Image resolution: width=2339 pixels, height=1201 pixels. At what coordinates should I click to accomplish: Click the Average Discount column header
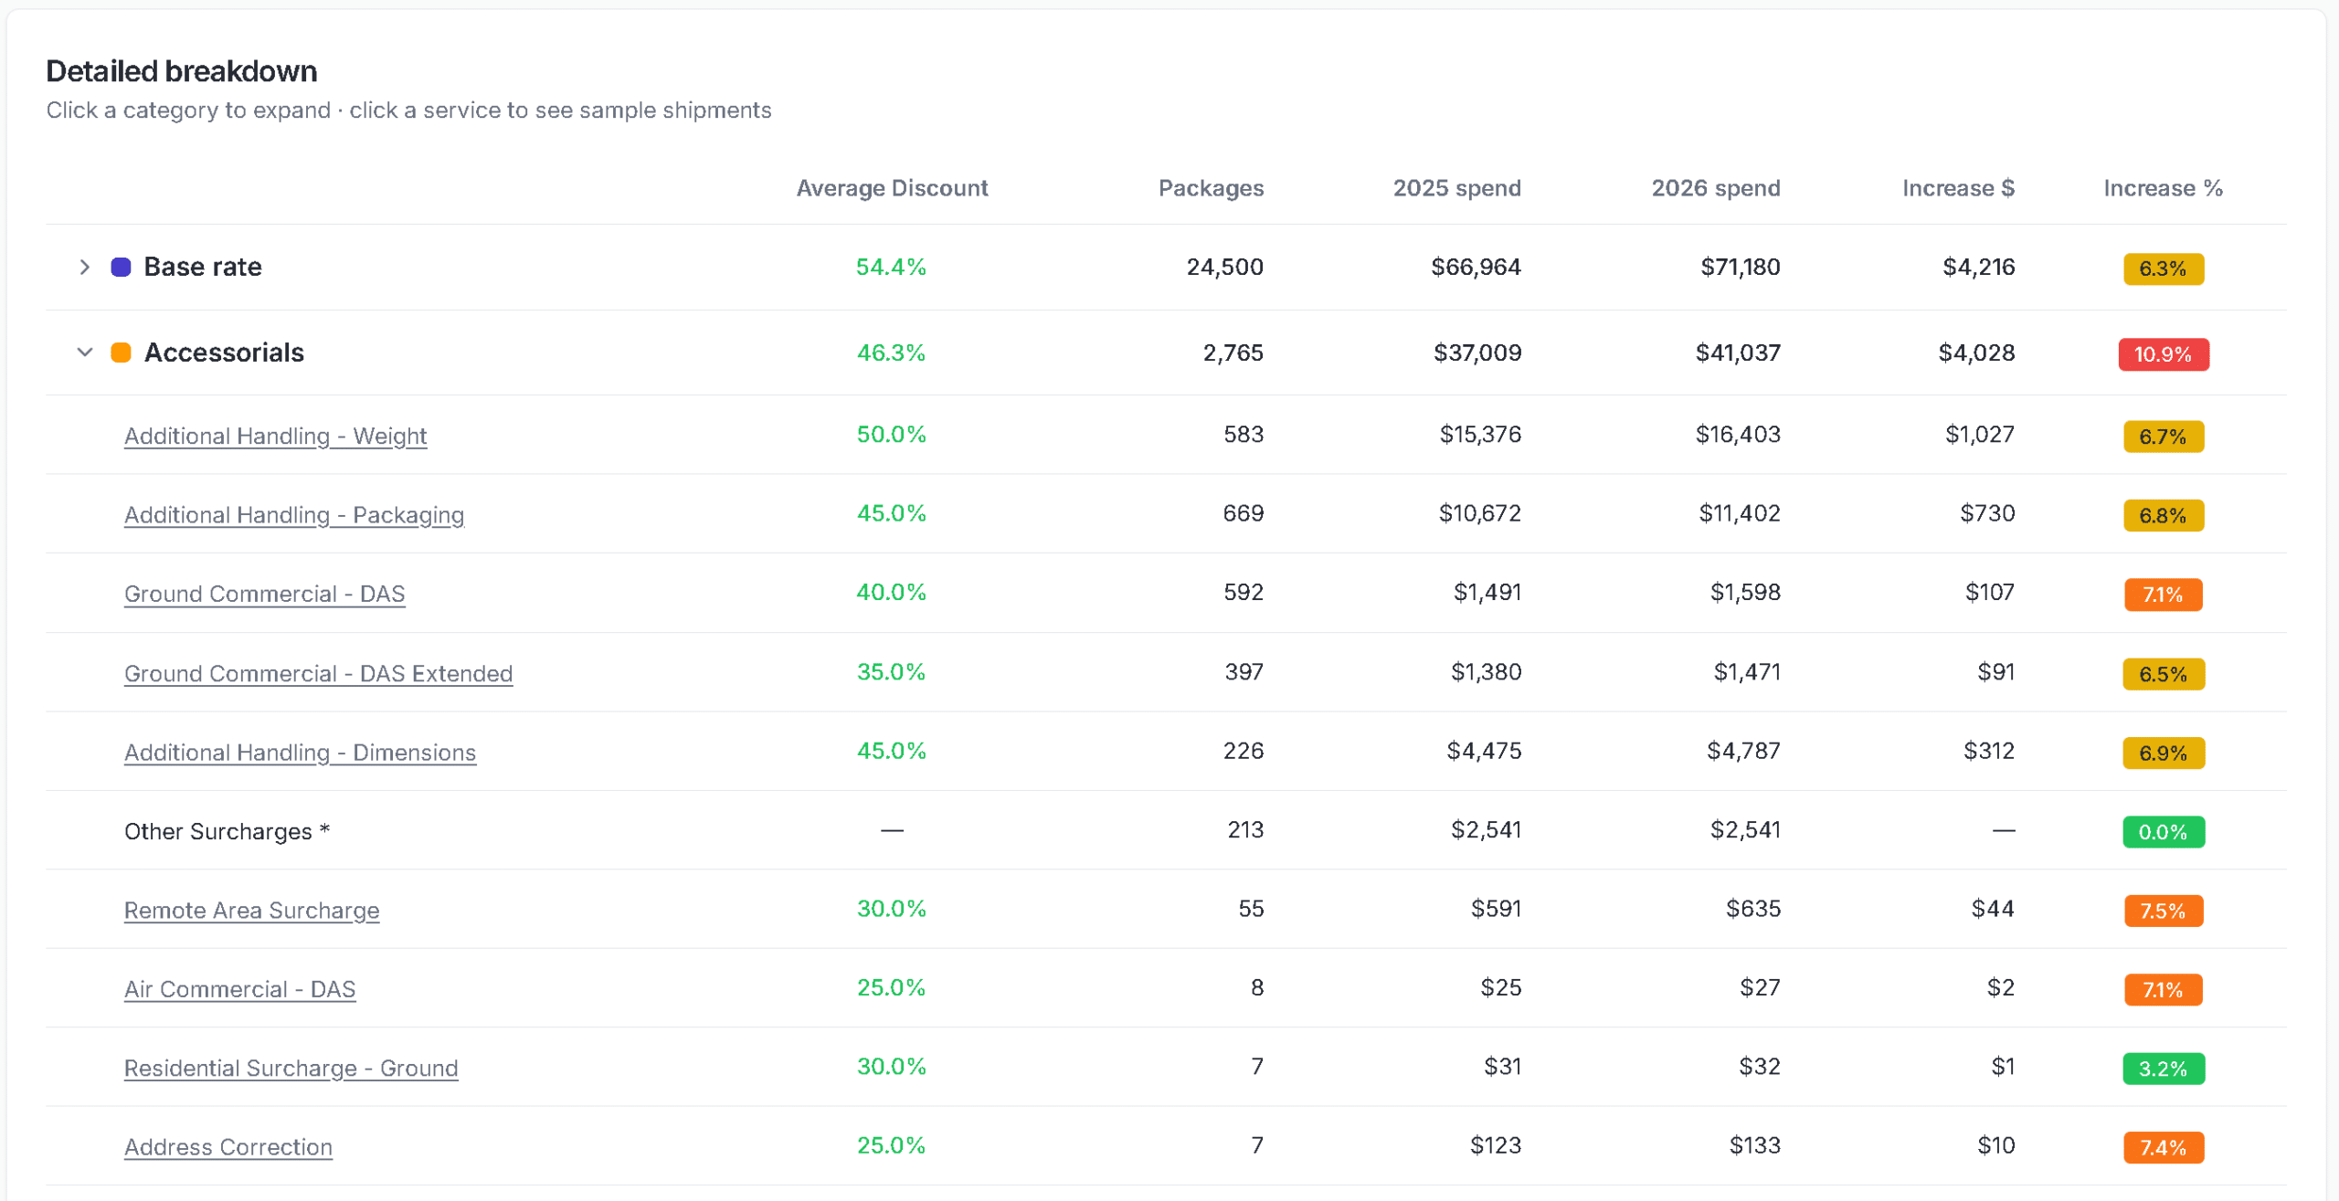(891, 188)
